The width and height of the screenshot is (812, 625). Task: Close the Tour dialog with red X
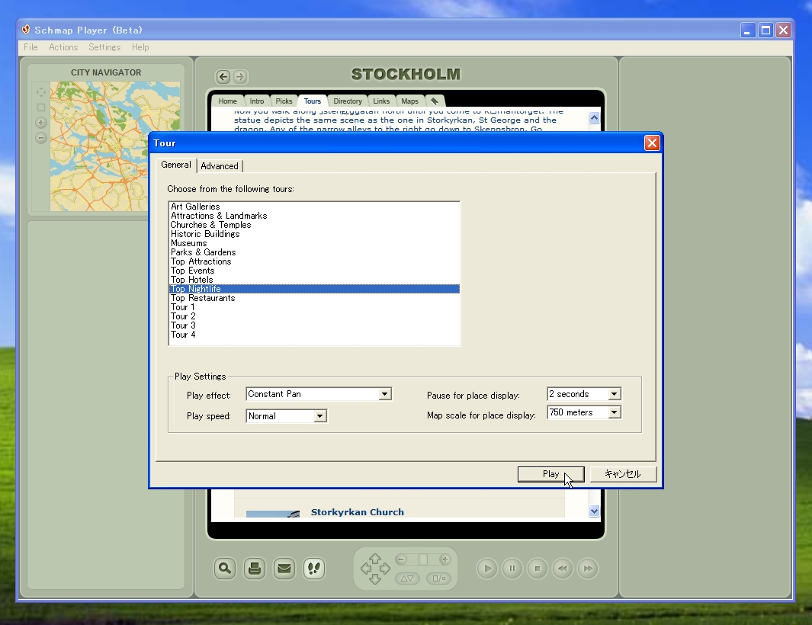point(652,143)
